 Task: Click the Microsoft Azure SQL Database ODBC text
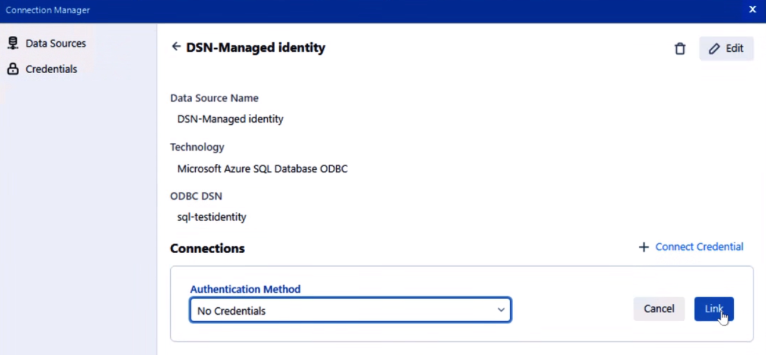262,169
